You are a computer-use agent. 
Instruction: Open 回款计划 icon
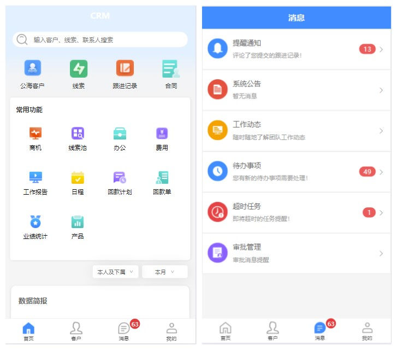pyautogui.click(x=120, y=177)
